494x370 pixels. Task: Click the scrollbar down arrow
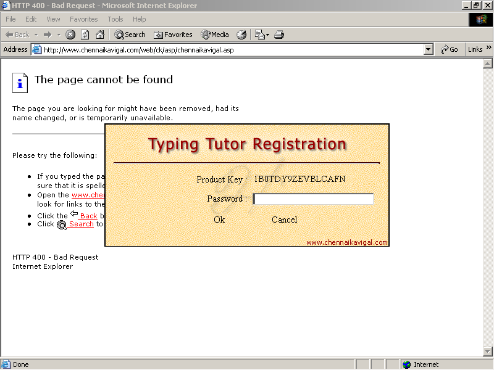tap(488, 351)
